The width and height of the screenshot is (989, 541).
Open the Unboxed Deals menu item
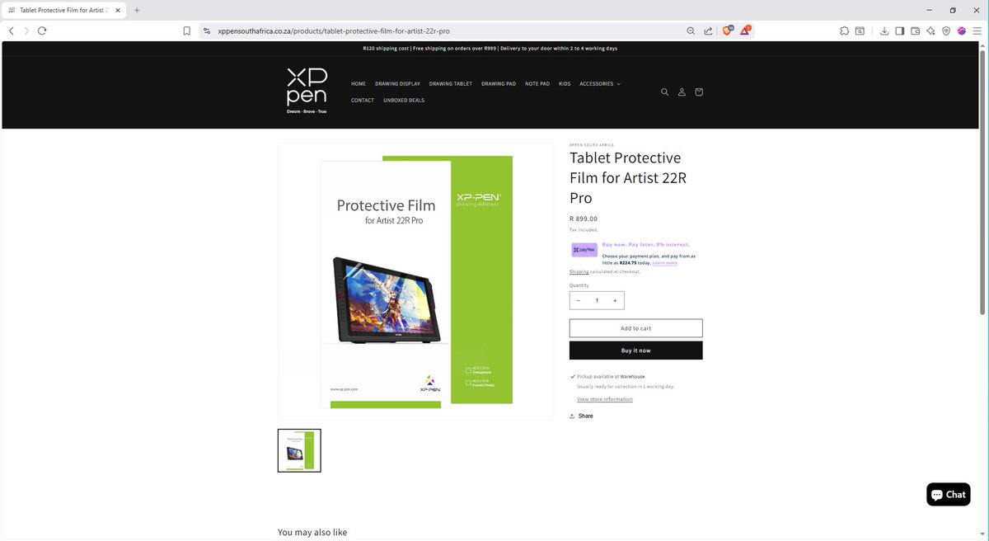point(404,100)
